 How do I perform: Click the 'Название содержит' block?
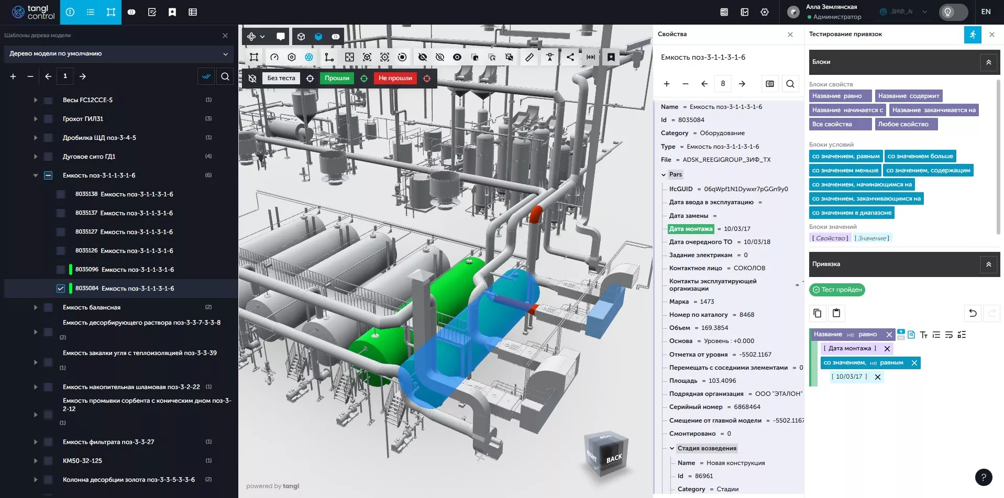click(x=908, y=96)
